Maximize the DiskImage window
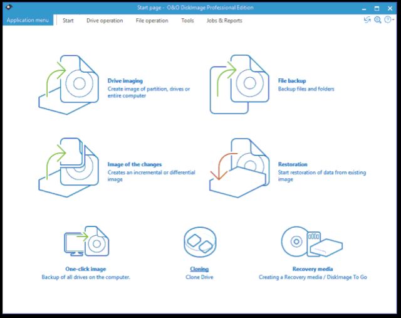Viewport: 401px width, 318px height. pos(377,8)
